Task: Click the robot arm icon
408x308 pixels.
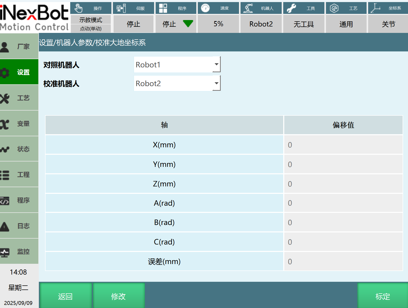Action: click(248, 8)
